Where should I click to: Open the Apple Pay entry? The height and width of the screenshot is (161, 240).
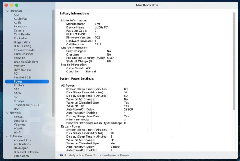pyautogui.click(x=21, y=19)
